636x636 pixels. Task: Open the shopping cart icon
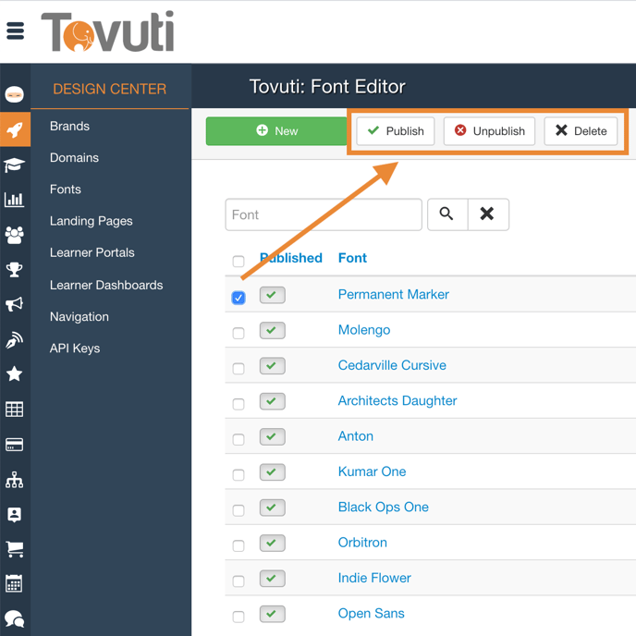pos(15,549)
